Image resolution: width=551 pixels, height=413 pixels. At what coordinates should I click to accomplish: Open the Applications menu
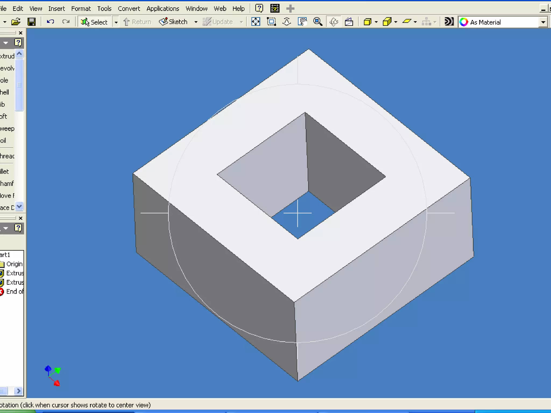[163, 9]
